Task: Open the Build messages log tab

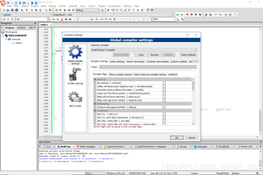Action: 87,147
